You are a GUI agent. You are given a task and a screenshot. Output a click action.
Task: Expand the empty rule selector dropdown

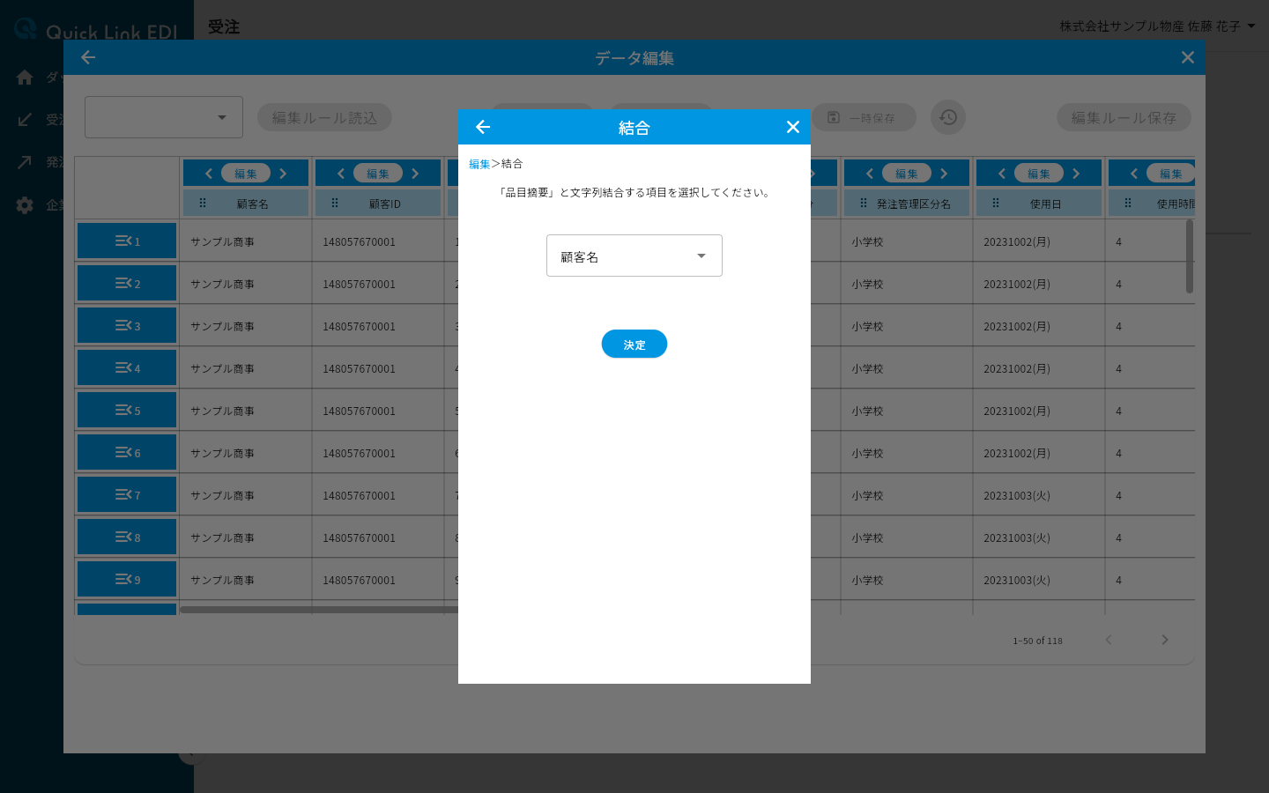point(164,117)
